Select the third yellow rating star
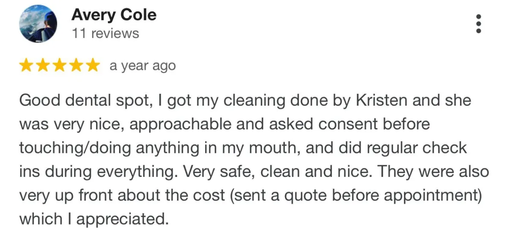The width and height of the screenshot is (512, 239). (59, 66)
